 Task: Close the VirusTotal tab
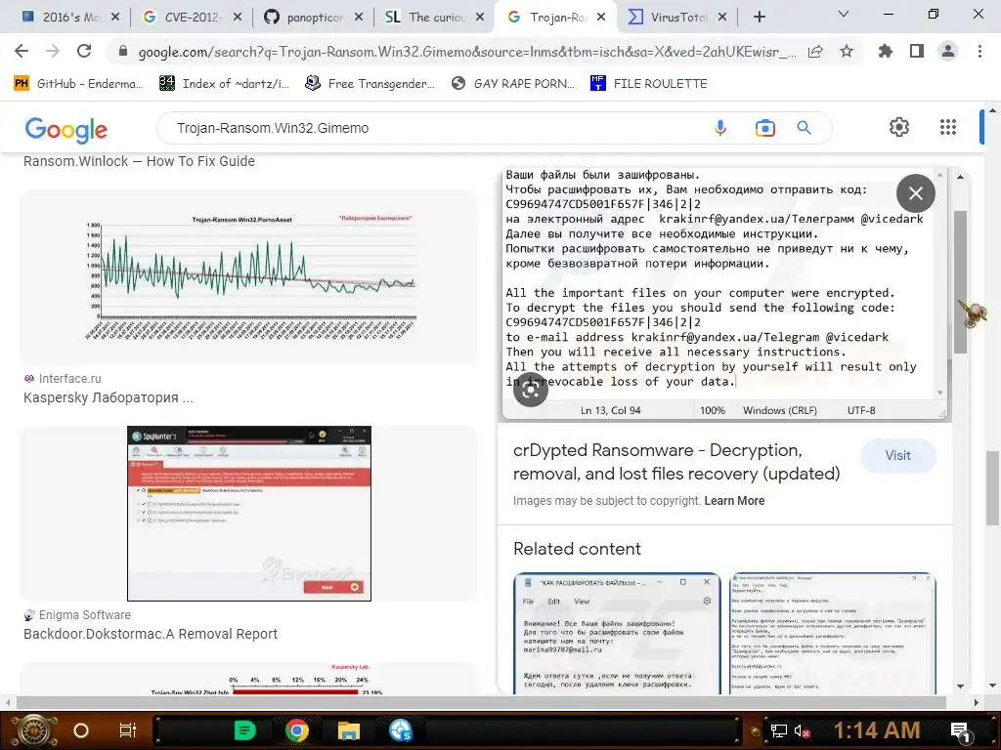pyautogui.click(x=722, y=18)
